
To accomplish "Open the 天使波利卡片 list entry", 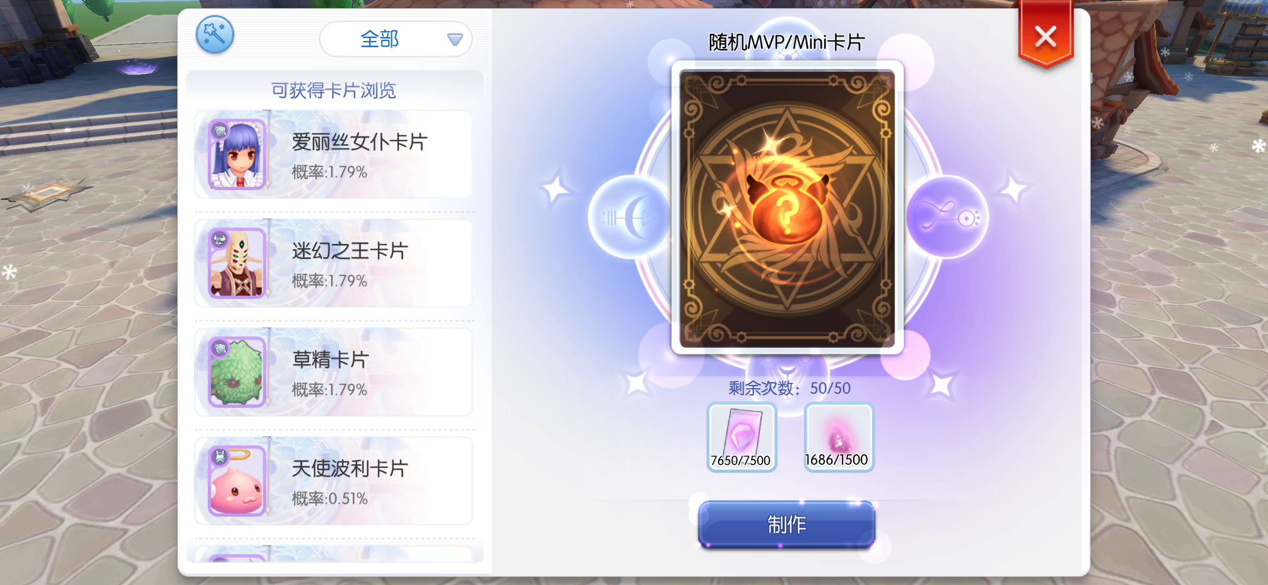I will [333, 481].
